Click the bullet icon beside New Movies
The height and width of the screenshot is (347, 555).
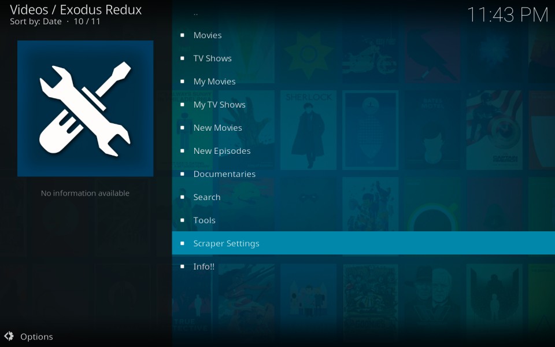[182, 127]
